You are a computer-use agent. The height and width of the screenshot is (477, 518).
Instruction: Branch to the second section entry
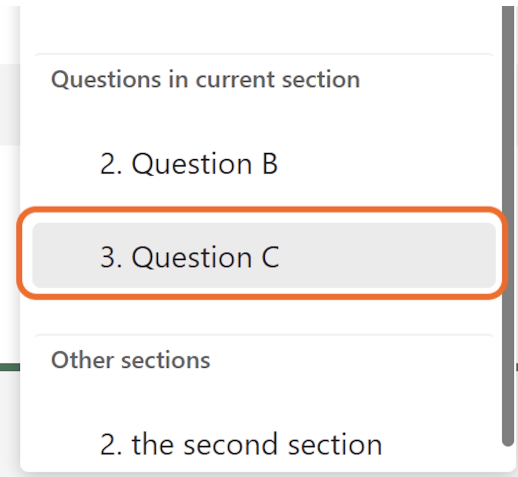coord(241,445)
